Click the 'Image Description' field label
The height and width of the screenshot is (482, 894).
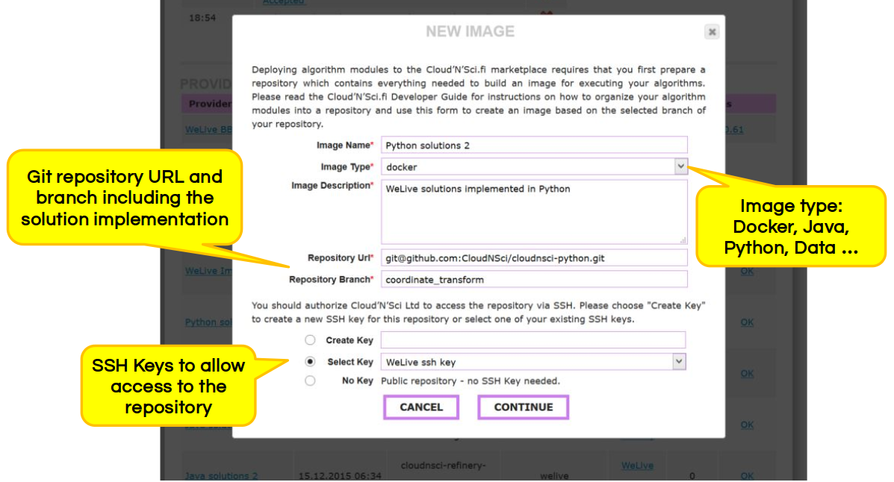pyautogui.click(x=331, y=186)
